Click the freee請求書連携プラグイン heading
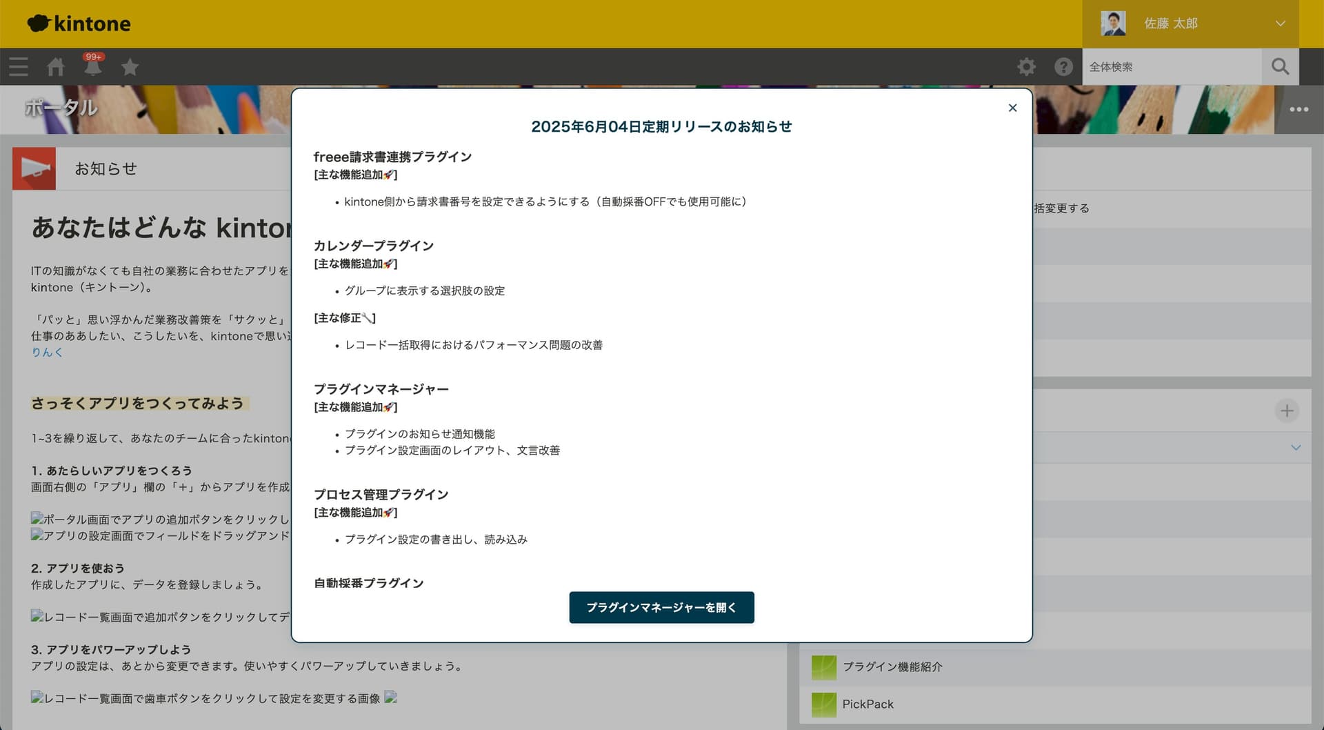This screenshot has height=730, width=1324. coord(392,157)
